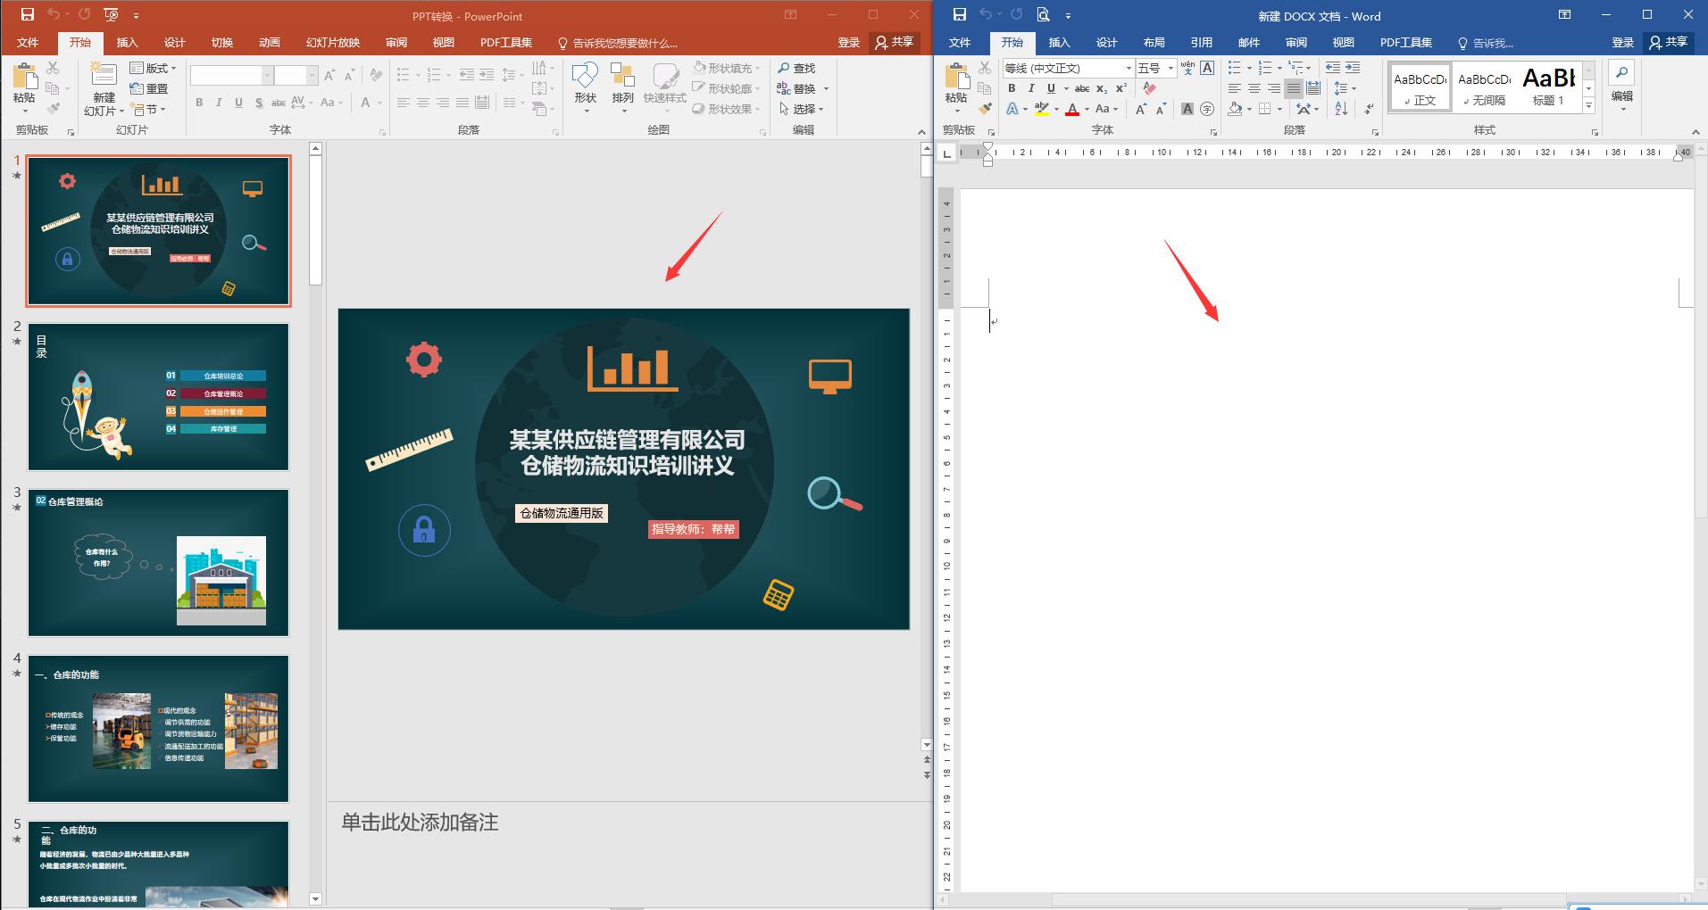The height and width of the screenshot is (910, 1708).
Task: Open the Word font size dropdown
Action: tap(1171, 68)
